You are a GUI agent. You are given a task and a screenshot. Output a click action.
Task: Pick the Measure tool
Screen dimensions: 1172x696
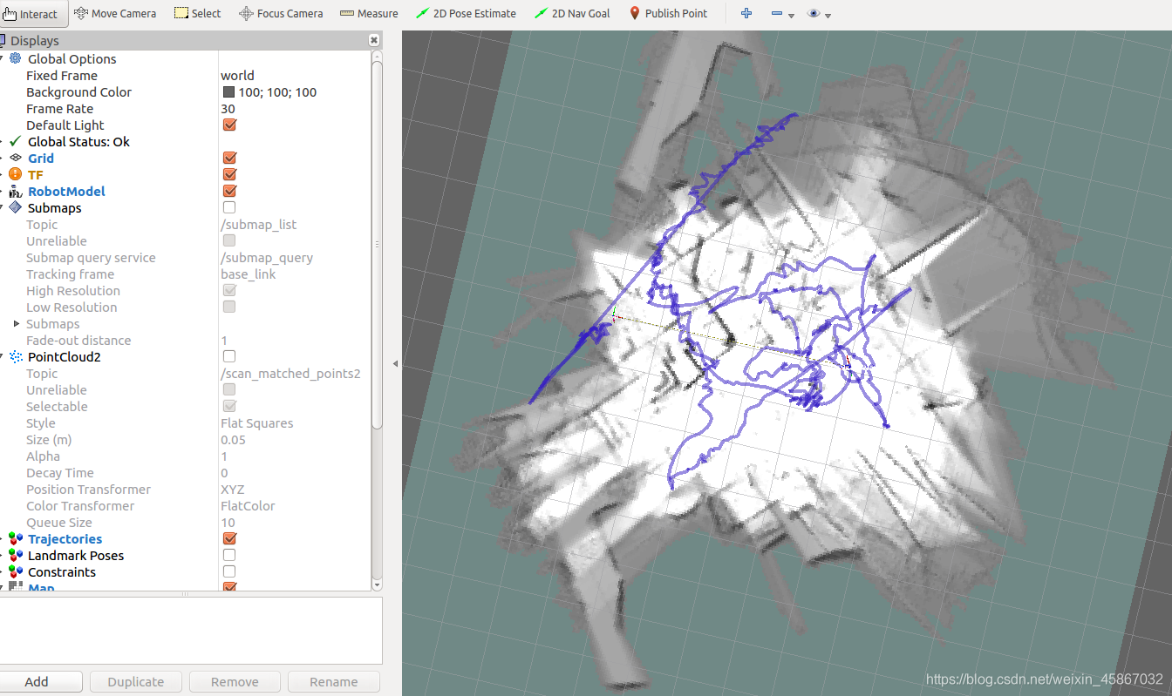(368, 13)
